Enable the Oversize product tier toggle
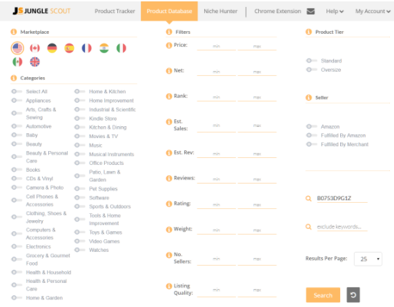Screen dimensions: 394x307 [x=312, y=70]
